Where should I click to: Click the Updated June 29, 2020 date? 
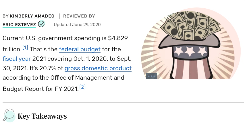(x=77, y=25)
